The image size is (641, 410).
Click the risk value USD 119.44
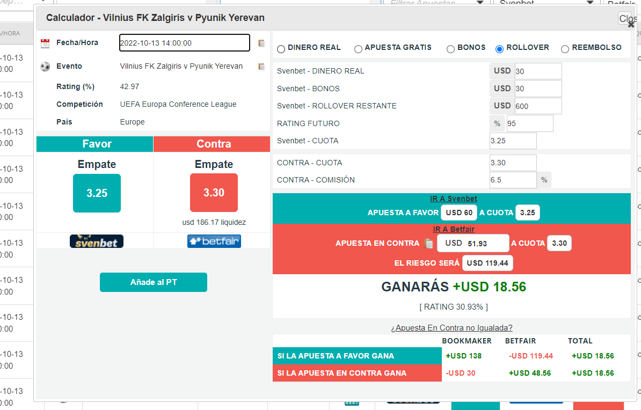pyautogui.click(x=487, y=263)
